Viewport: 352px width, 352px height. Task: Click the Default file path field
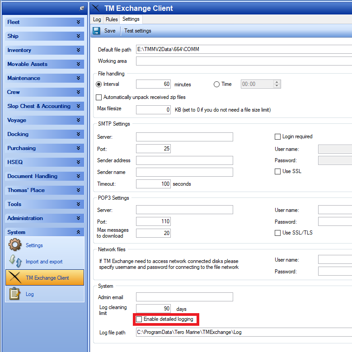tap(244, 49)
